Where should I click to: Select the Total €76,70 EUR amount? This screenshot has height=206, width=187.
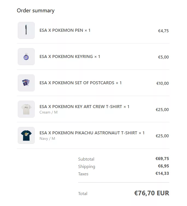152,193
